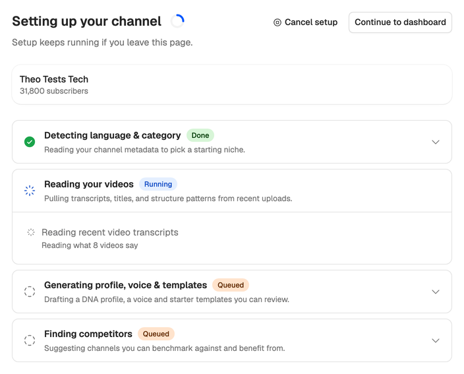Click the Finding competitors heading
This screenshot has width=464, height=374.
click(88, 334)
